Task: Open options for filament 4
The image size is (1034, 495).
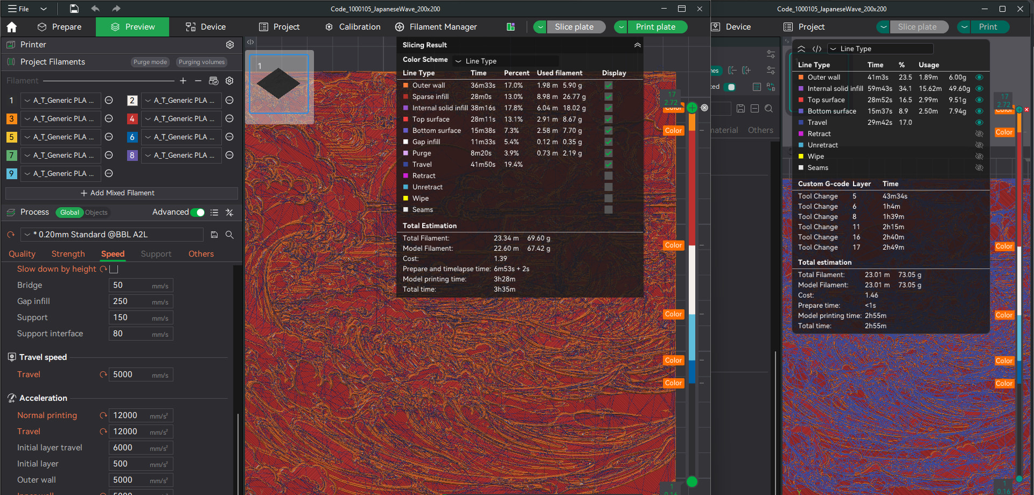Action: pyautogui.click(x=229, y=118)
